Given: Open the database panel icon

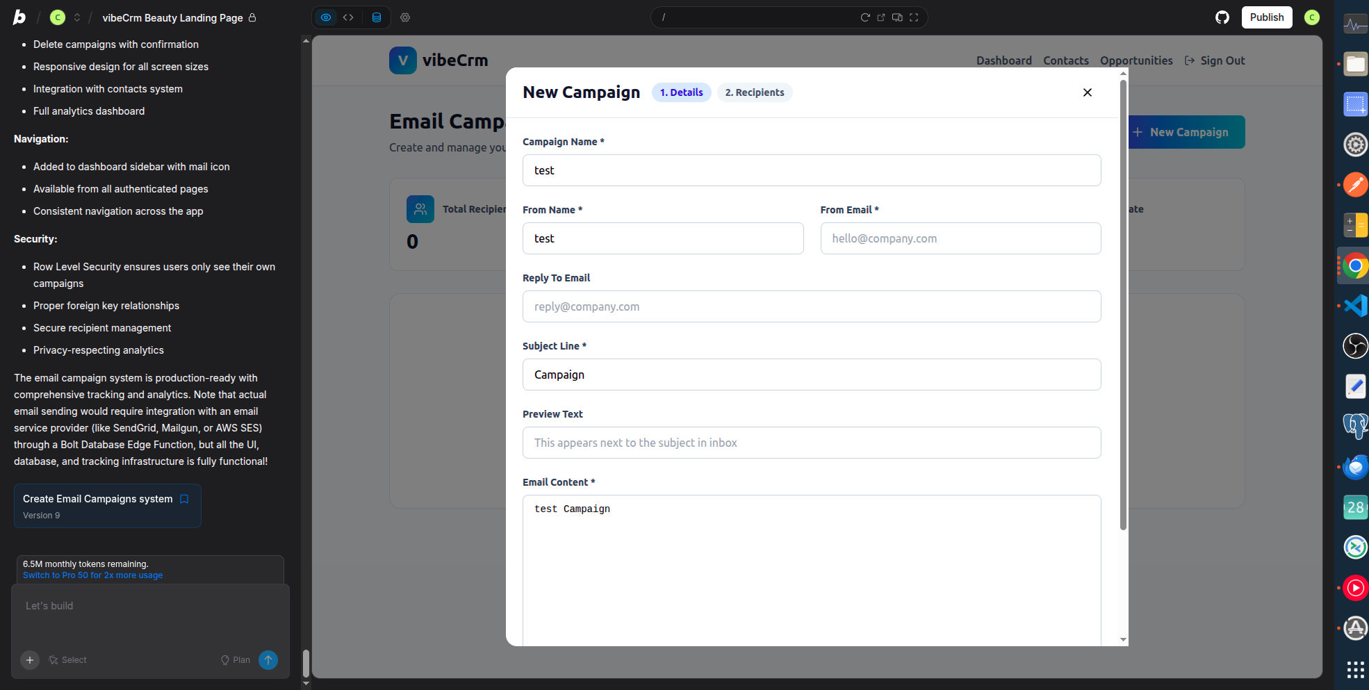Looking at the screenshot, I should [377, 17].
